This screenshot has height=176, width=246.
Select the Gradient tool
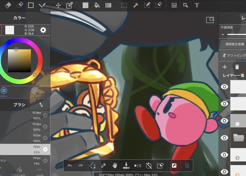pyautogui.click(x=108, y=5)
